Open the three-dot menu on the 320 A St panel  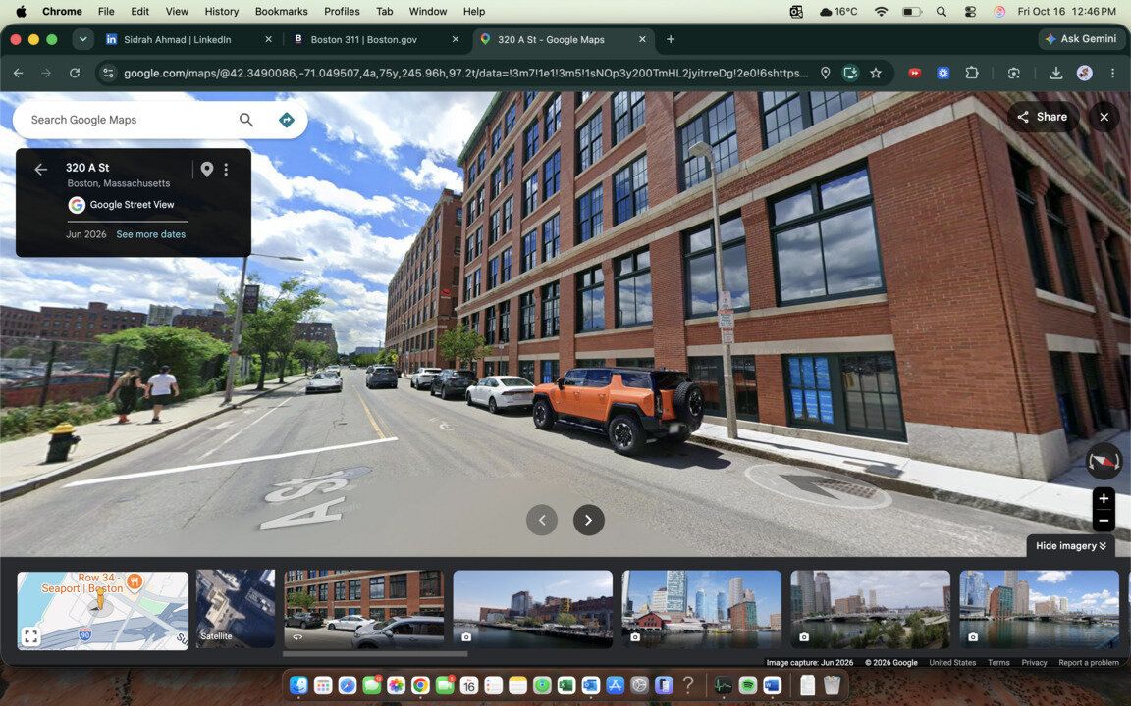pyautogui.click(x=226, y=170)
